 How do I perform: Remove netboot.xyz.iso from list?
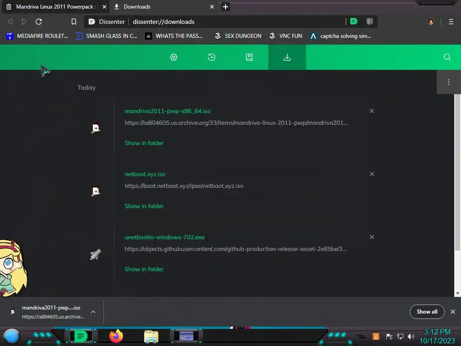(x=371, y=174)
